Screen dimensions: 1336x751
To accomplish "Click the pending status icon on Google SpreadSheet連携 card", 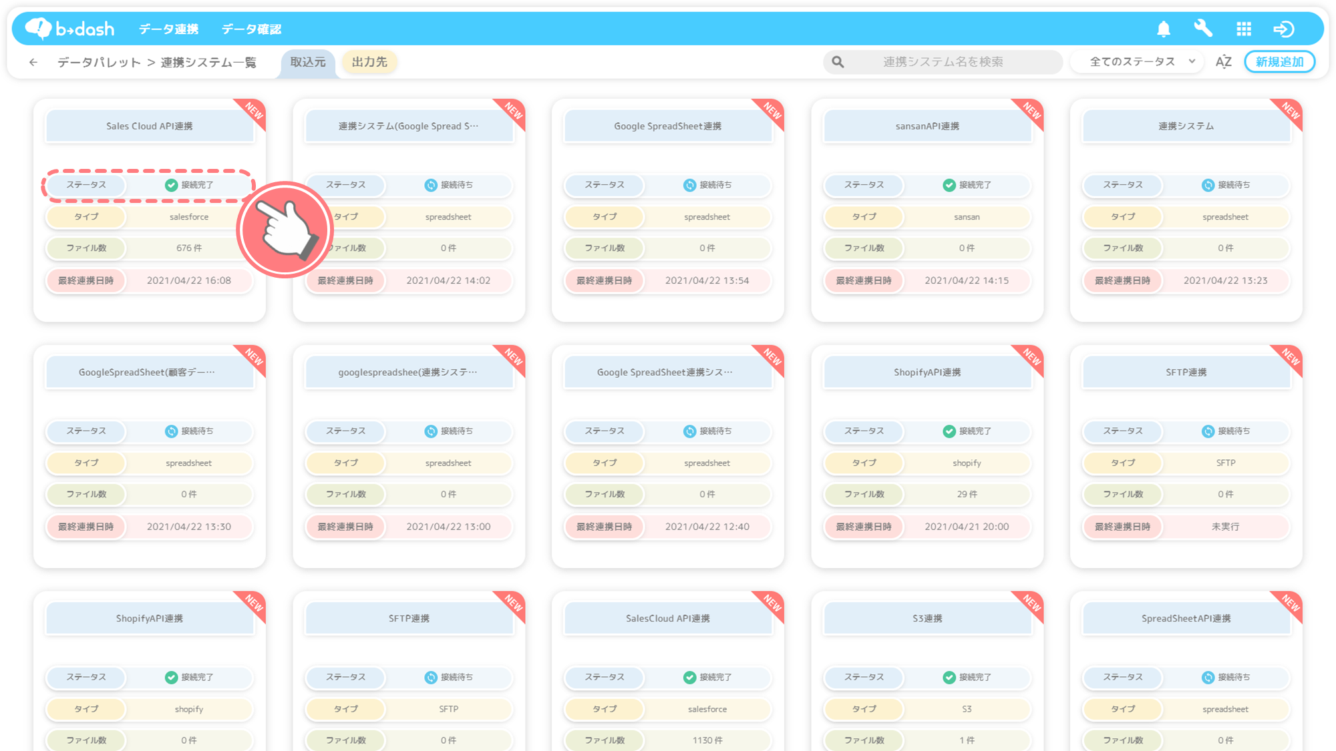I will 689,185.
